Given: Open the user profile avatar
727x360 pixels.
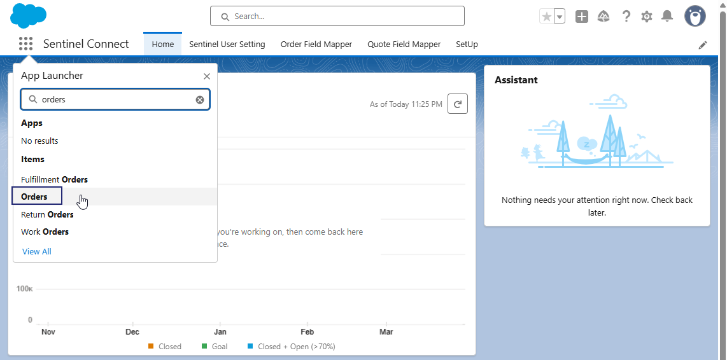Looking at the screenshot, I should click(695, 17).
